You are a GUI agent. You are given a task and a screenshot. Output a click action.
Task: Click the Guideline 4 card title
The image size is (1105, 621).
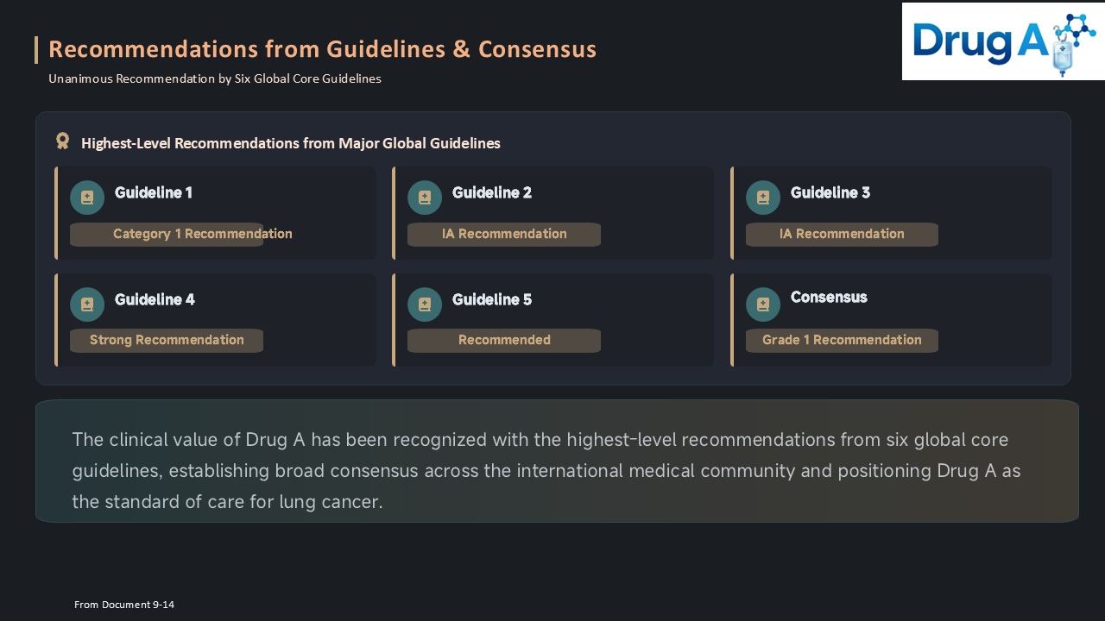(x=155, y=300)
